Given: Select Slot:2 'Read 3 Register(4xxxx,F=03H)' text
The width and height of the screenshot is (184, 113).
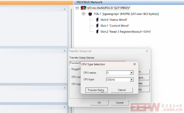Looking at the screenshot, I should (x=126, y=32).
